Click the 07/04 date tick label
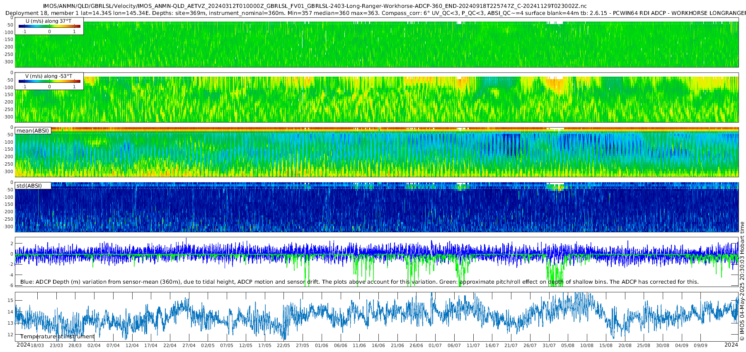The width and height of the screenshot is (746, 352). (113, 345)
